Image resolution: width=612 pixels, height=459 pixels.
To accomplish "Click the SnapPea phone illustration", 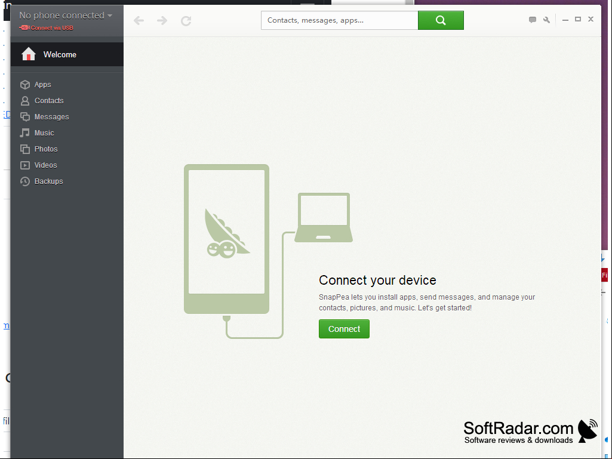I will (226, 239).
